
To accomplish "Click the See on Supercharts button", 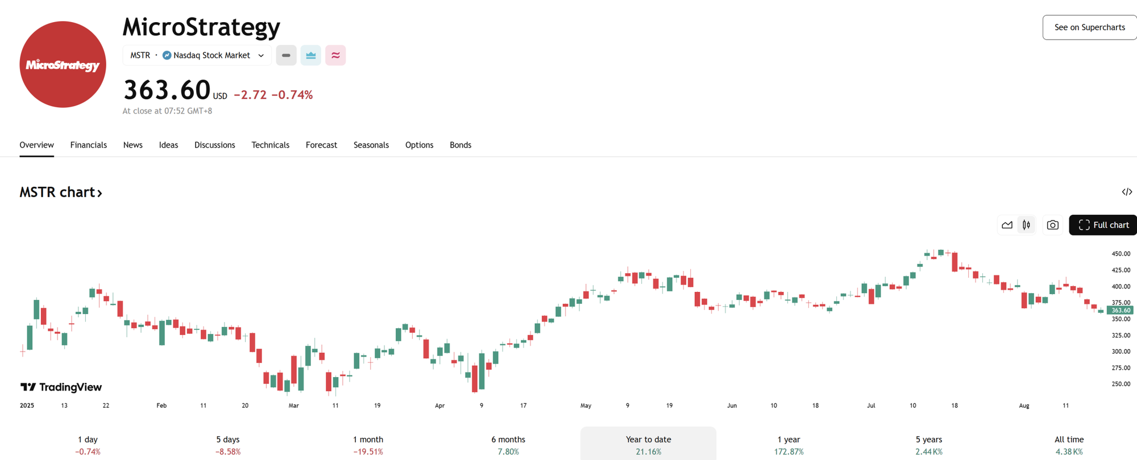I will [x=1089, y=27].
